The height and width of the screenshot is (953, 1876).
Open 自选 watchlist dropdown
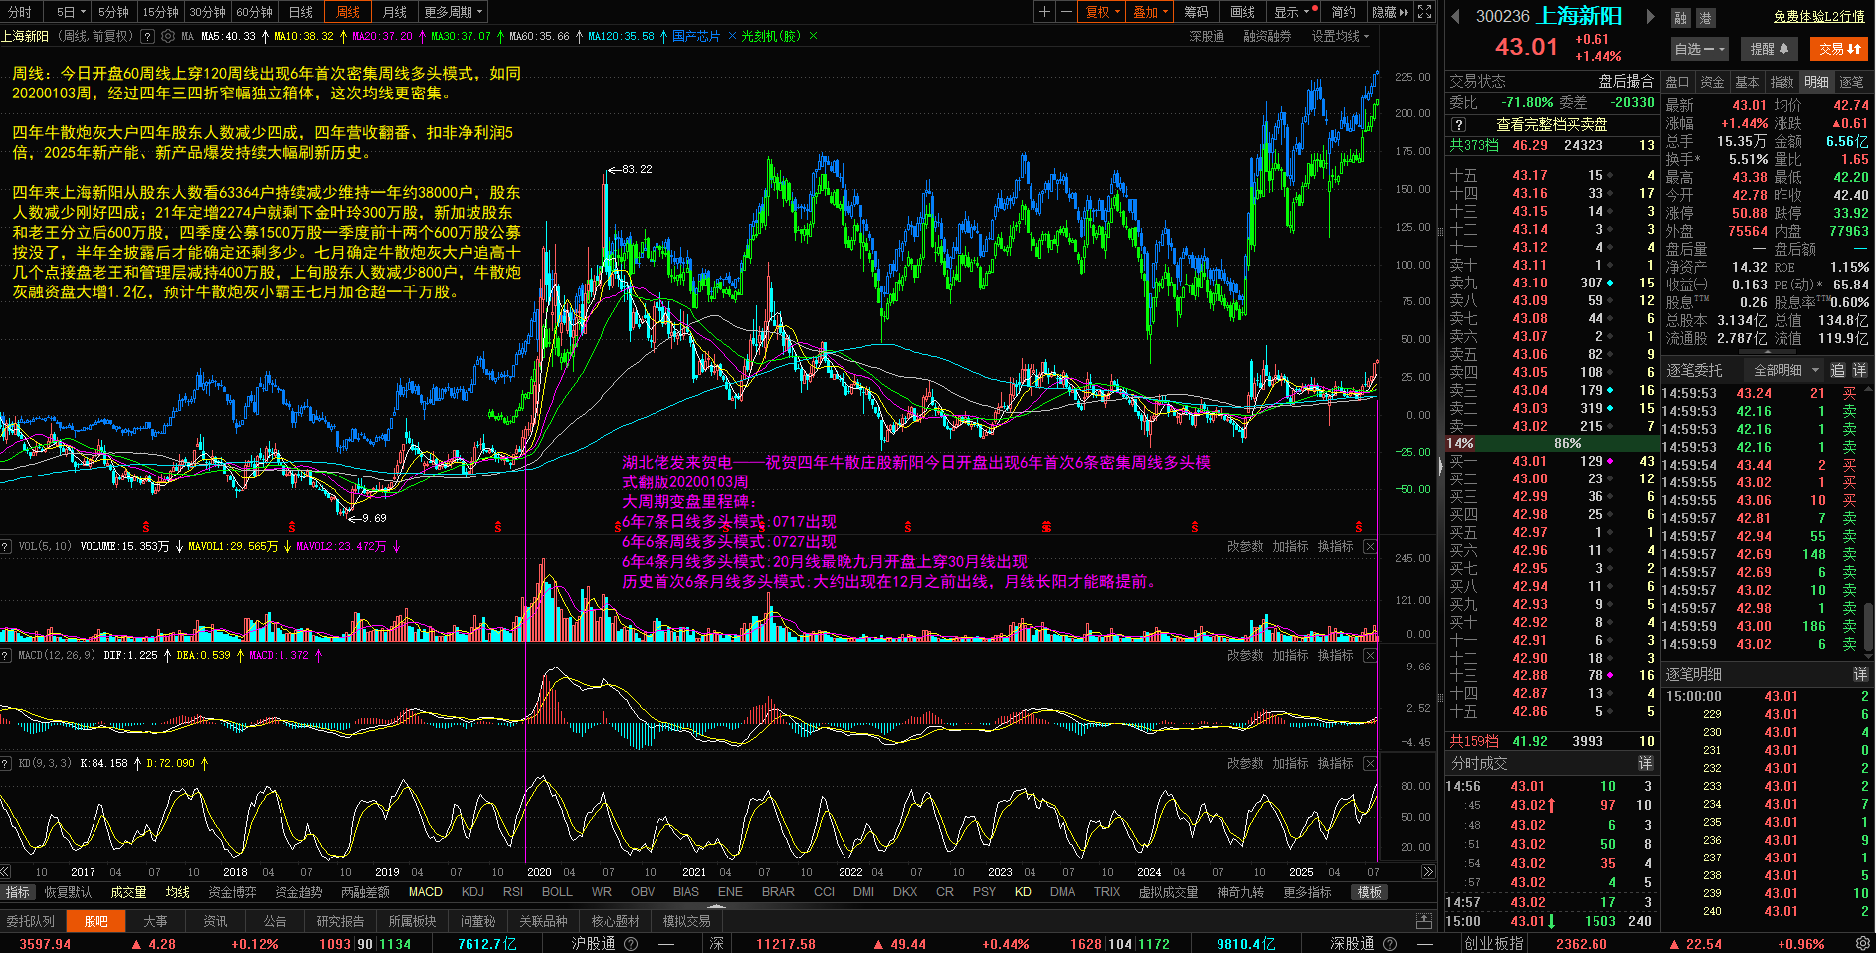click(1700, 49)
